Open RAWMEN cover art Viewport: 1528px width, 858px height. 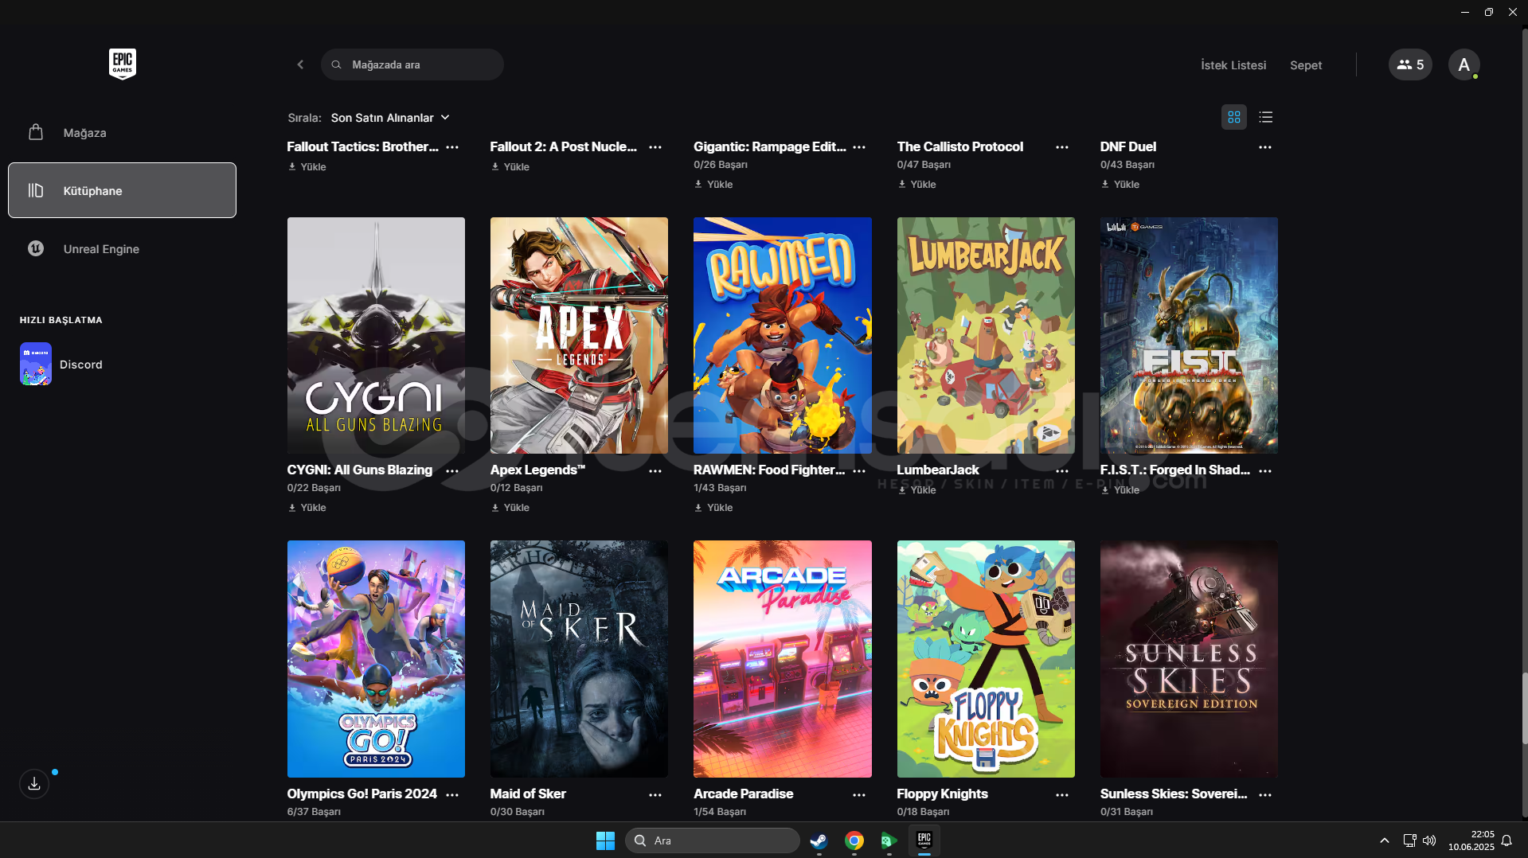(x=783, y=335)
